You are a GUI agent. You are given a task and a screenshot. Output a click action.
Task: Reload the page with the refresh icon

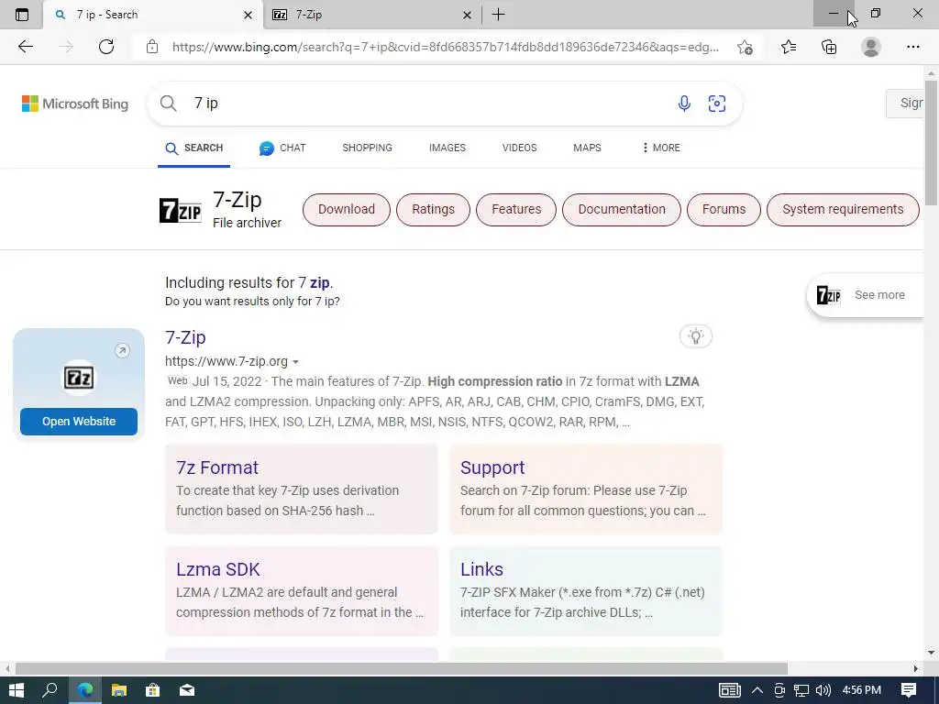click(x=106, y=47)
